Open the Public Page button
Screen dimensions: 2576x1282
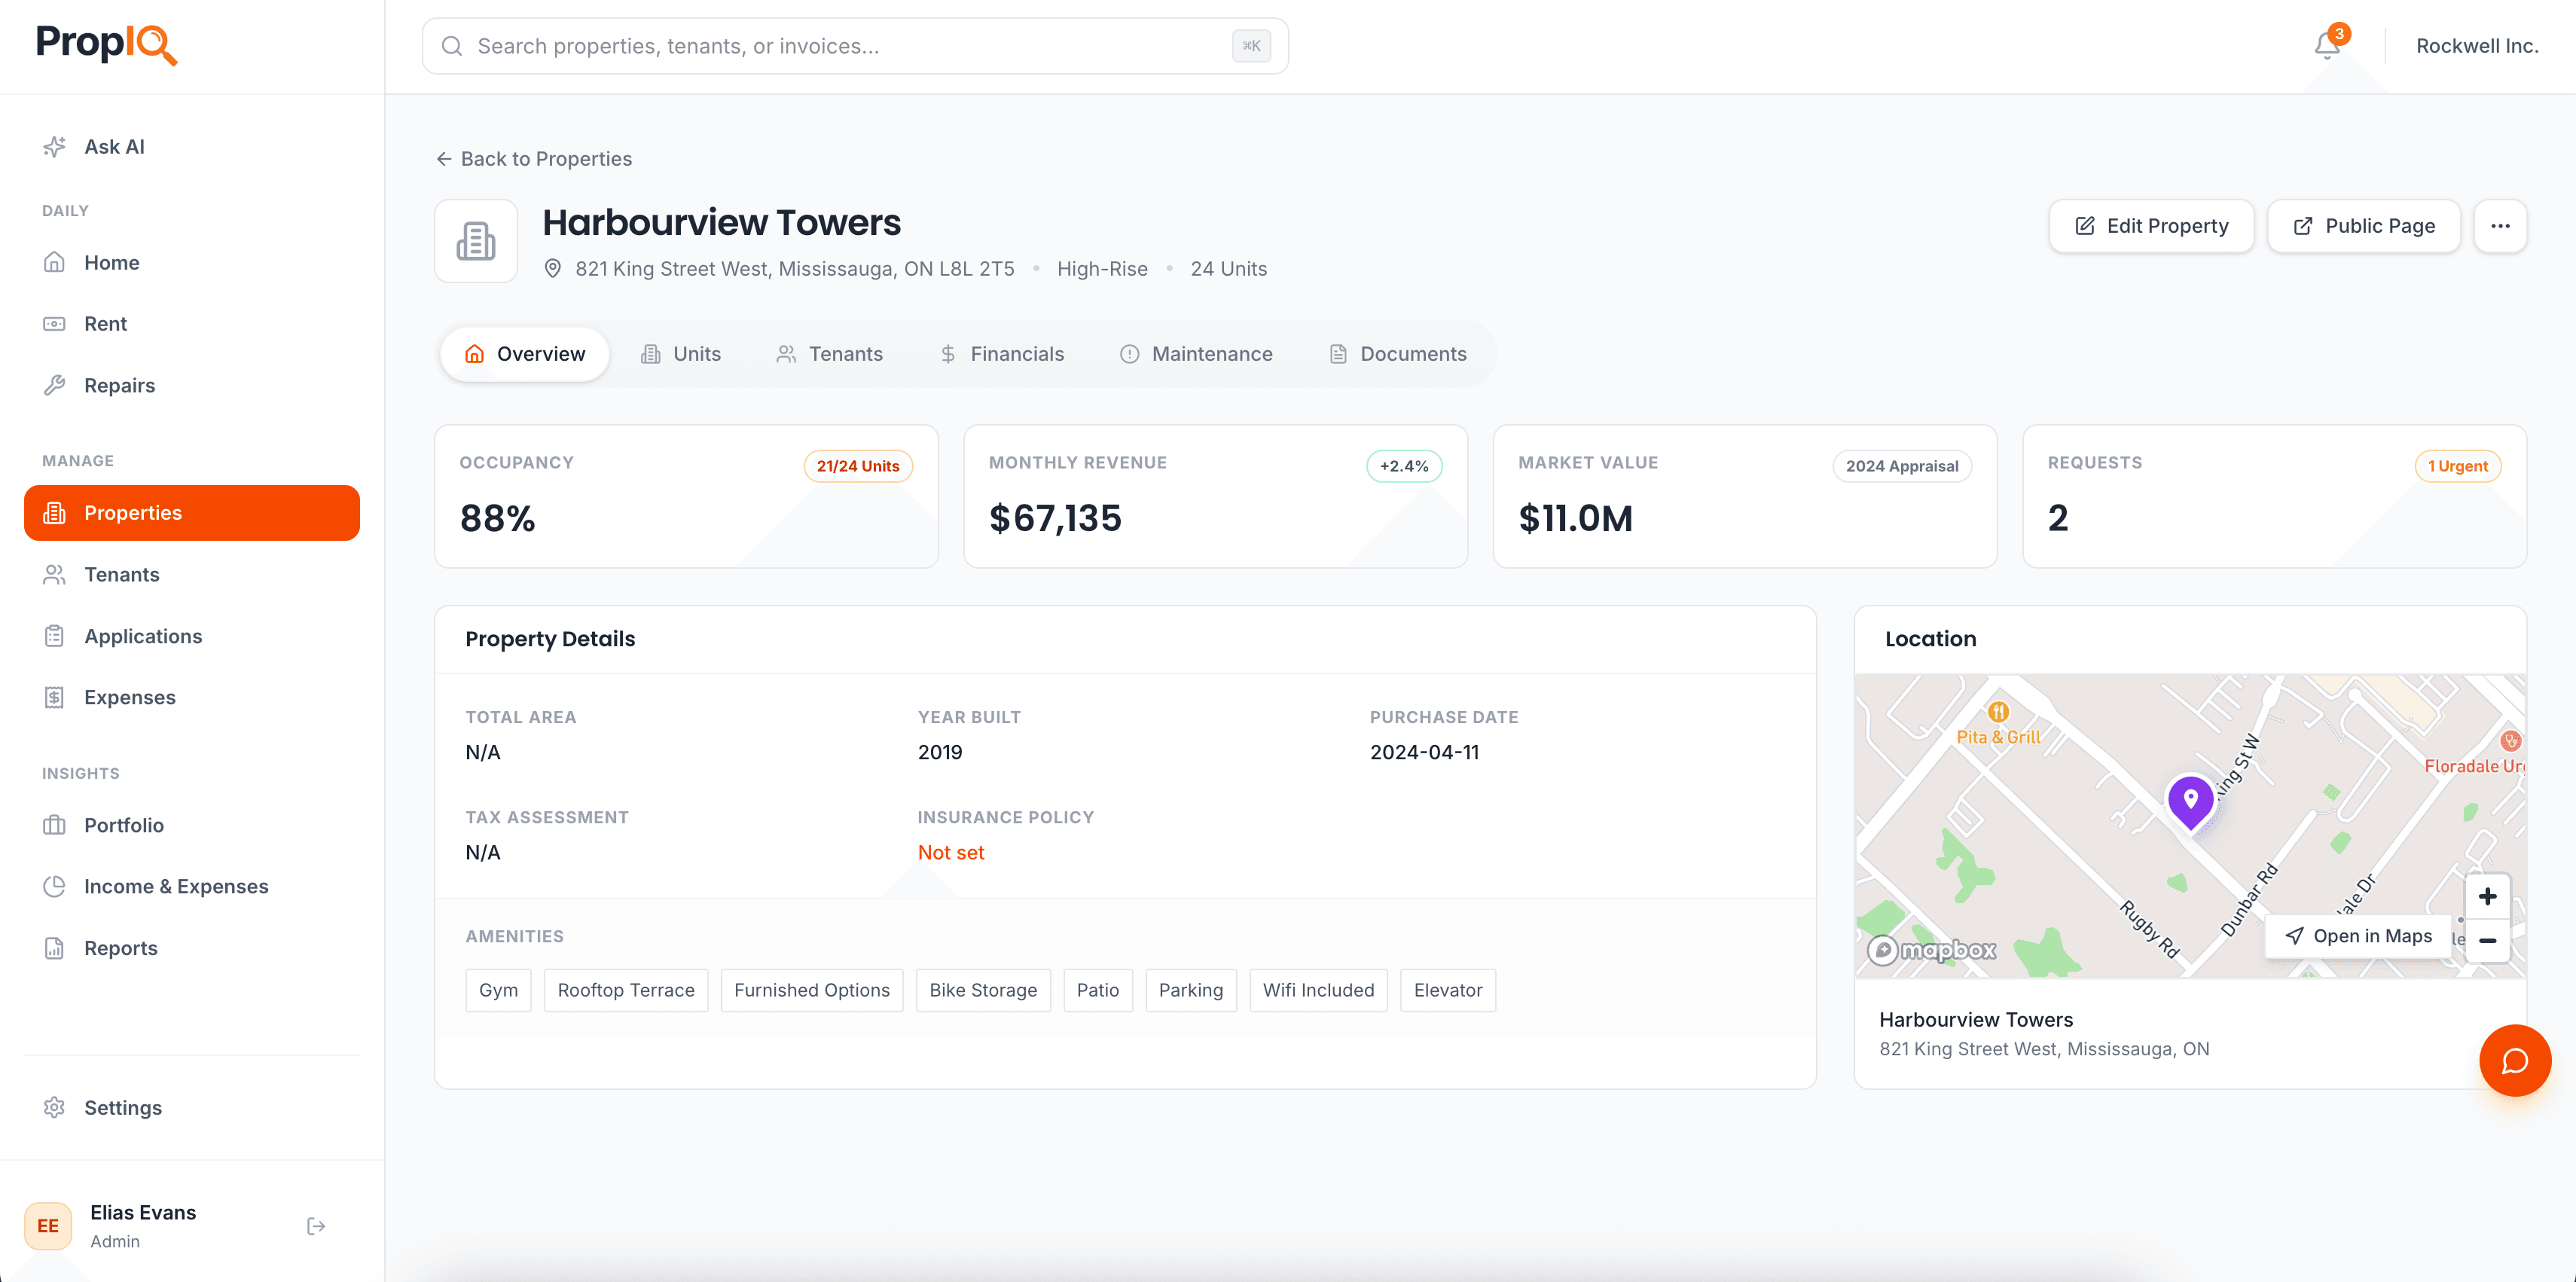pos(2364,226)
